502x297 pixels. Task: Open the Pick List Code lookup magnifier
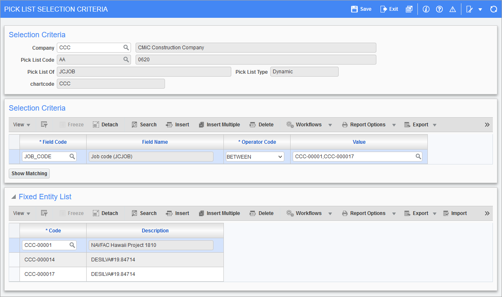[126, 60]
